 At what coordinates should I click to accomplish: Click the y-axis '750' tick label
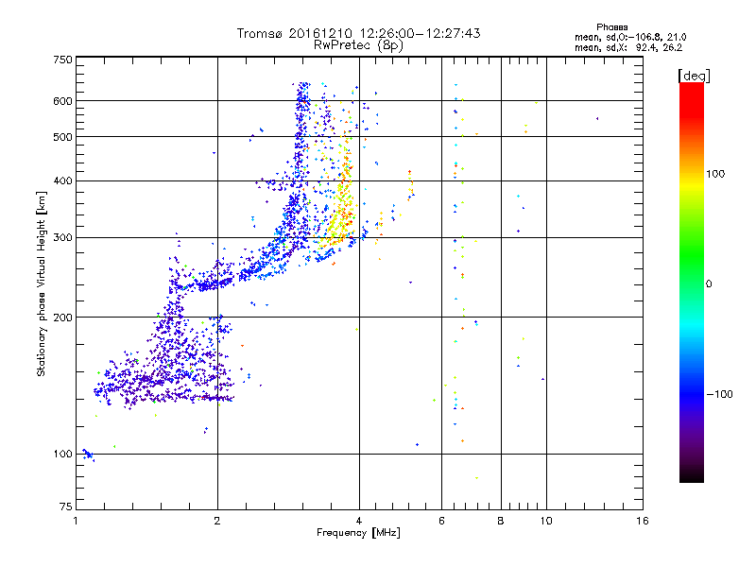coord(62,60)
